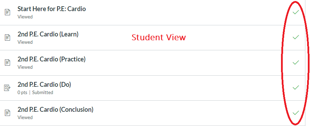312x126 pixels.
Task: Open 2nd P.E. Cardio (Practice) page
Action: (52, 59)
